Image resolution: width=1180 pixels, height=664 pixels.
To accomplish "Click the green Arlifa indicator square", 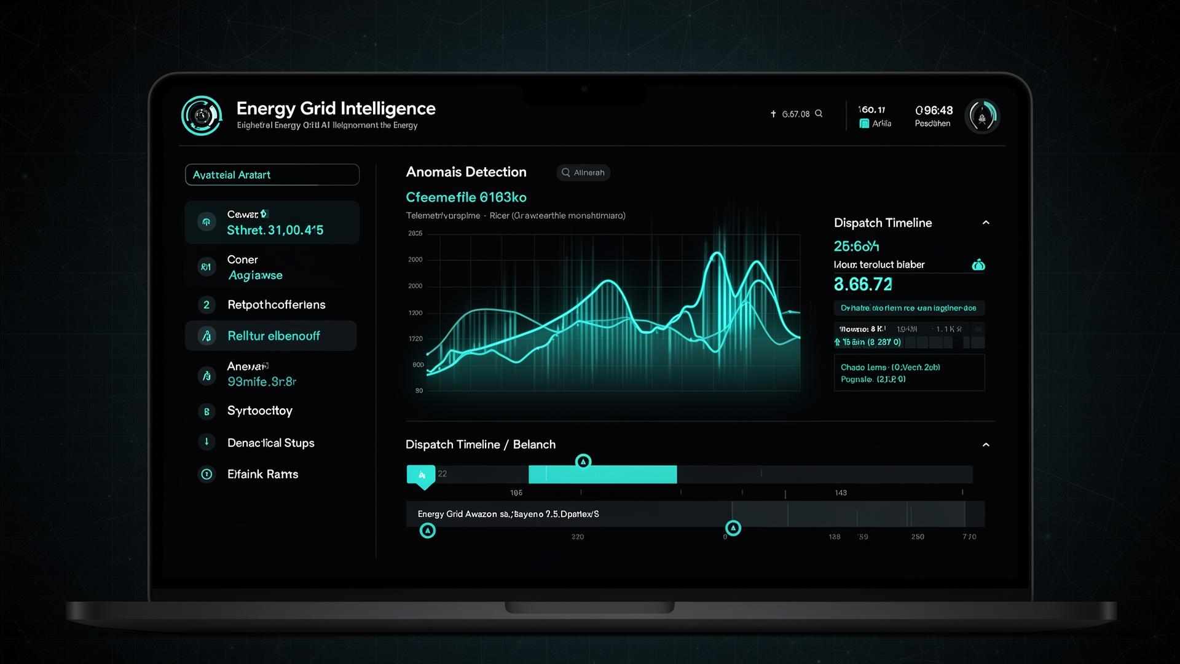I will [x=864, y=124].
